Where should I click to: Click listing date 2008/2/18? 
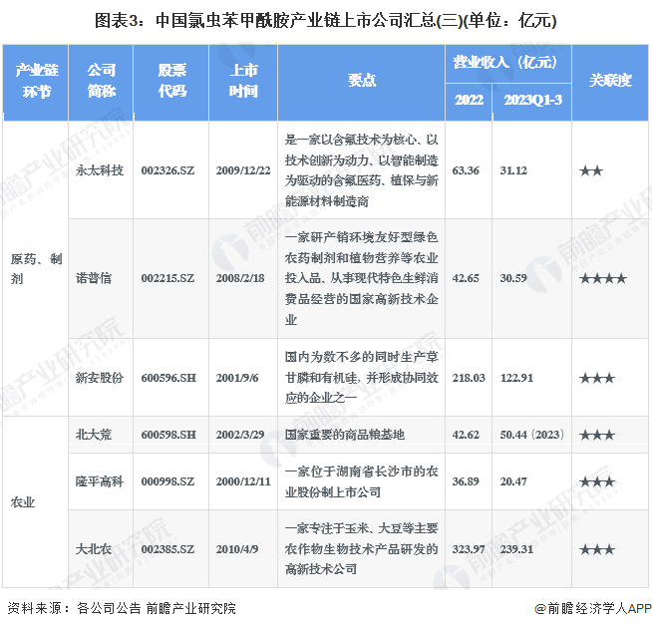240,278
